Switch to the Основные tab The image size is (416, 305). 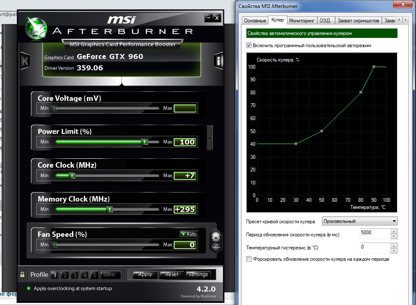pyautogui.click(x=255, y=21)
